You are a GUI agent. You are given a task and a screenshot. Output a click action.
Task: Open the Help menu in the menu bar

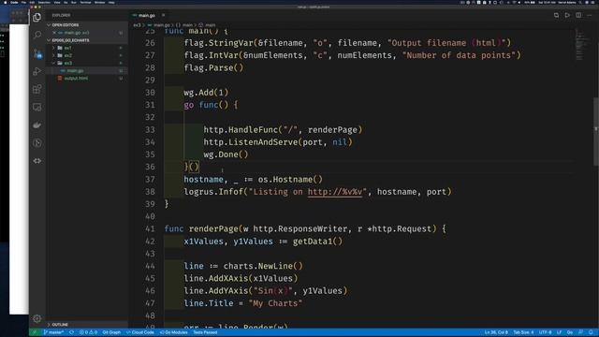click(111, 2)
